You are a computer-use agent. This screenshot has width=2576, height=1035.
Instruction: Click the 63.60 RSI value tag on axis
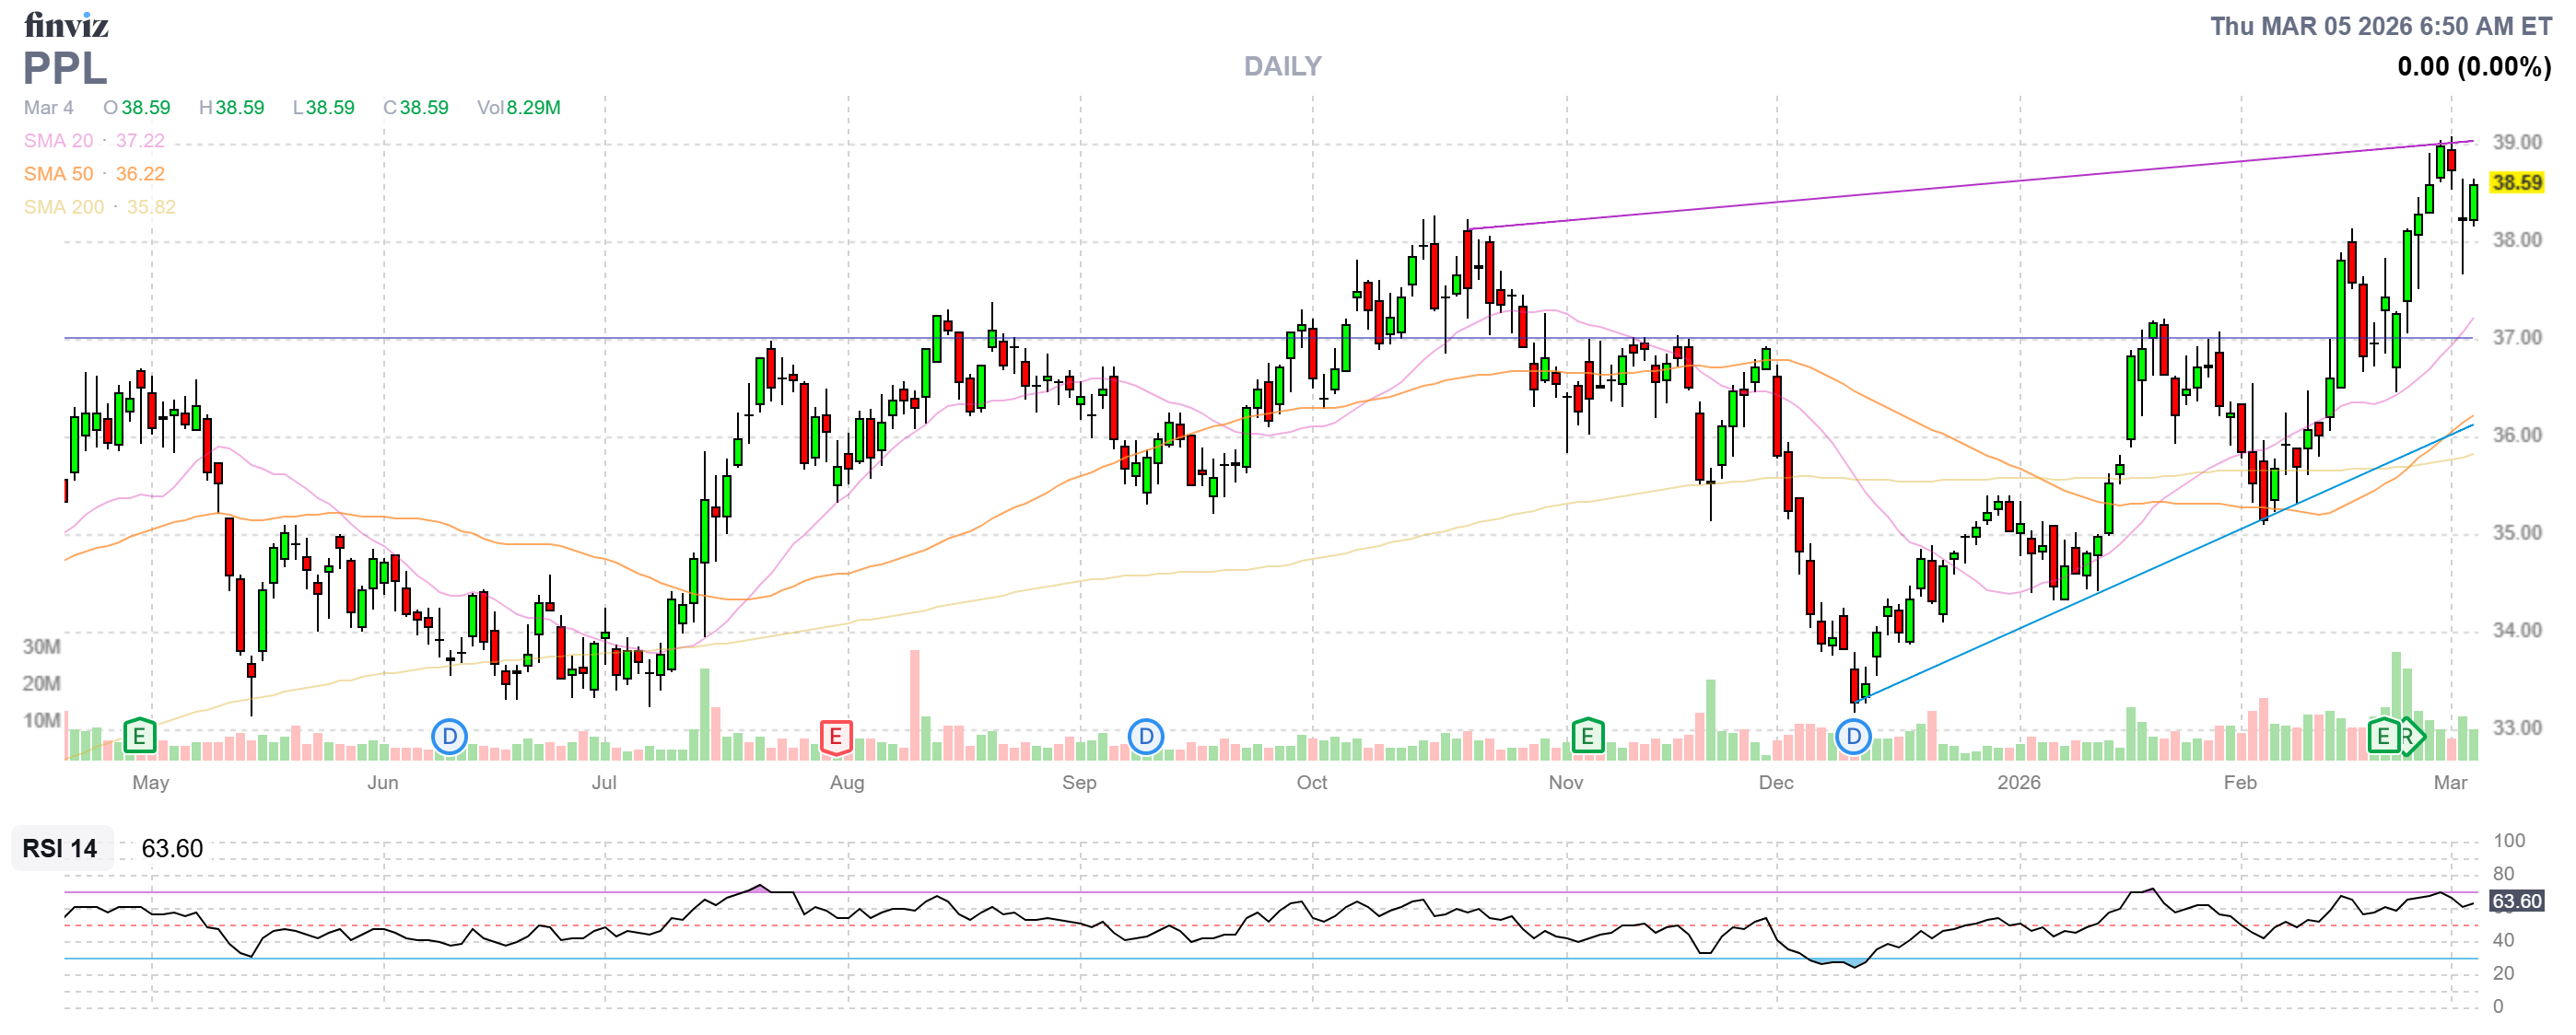2516,901
